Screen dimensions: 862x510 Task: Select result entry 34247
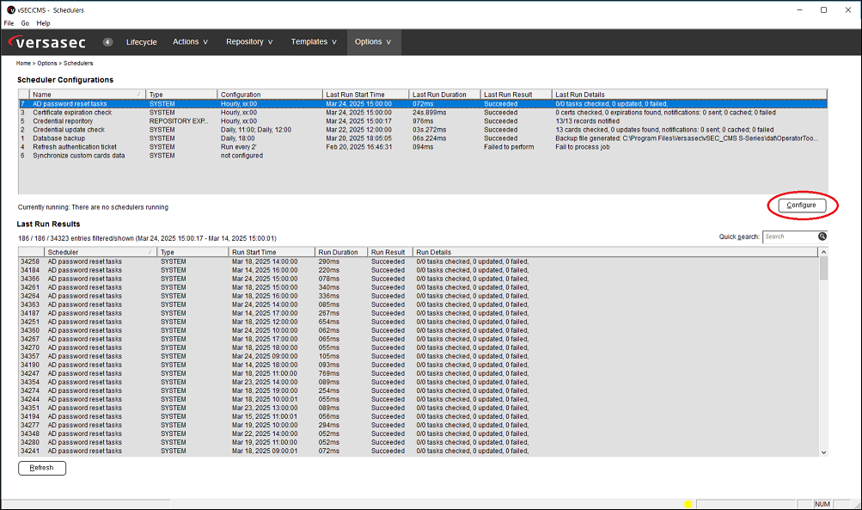(419, 373)
